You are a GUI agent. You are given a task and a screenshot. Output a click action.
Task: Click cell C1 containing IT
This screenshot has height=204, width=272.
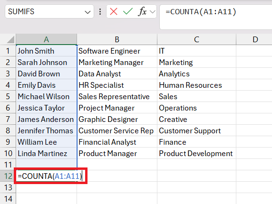[196, 51]
